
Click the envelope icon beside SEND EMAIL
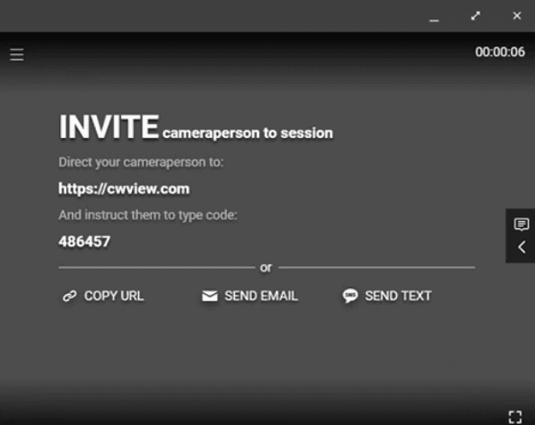coord(209,296)
